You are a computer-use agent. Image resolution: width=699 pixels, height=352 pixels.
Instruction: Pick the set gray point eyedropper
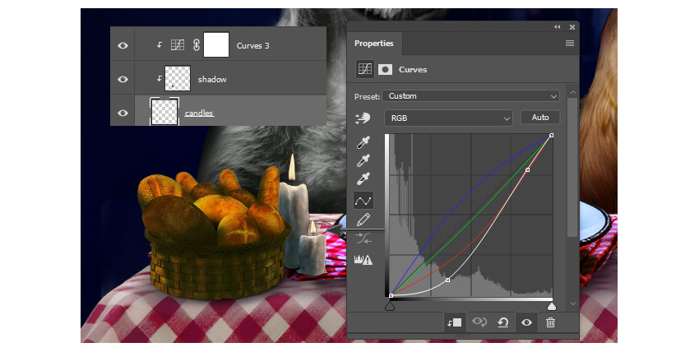363,161
